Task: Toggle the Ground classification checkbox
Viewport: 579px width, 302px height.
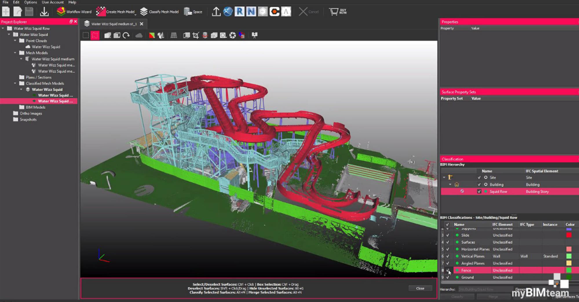Action: [x=448, y=277]
